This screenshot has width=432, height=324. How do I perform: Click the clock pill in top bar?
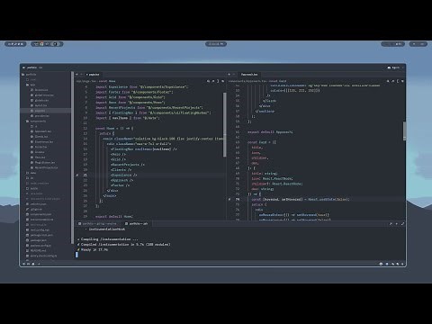pyautogui.click(x=216, y=44)
